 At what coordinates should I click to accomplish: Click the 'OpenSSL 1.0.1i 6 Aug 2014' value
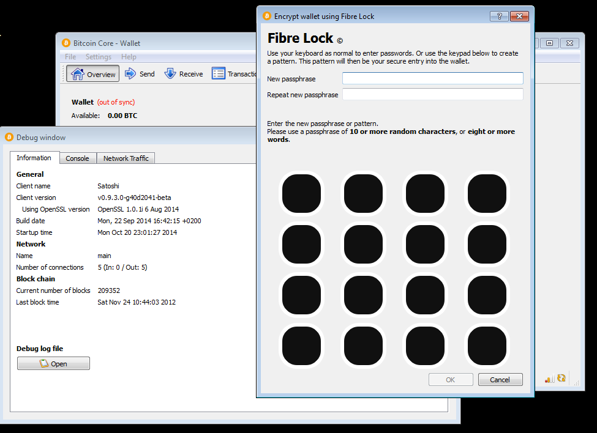point(138,209)
